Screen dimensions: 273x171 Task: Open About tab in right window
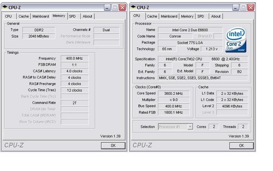click(216, 16)
